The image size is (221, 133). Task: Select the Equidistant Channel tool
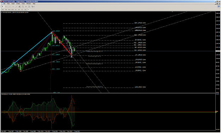click(19, 6)
